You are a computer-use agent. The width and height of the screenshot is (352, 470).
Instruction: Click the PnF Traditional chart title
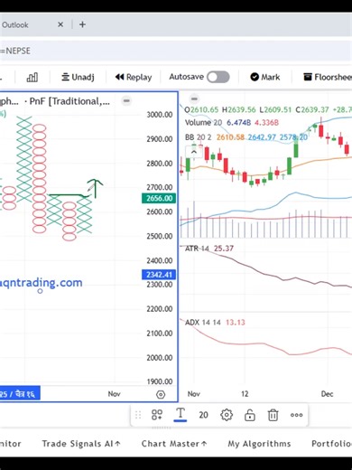[x=69, y=101]
